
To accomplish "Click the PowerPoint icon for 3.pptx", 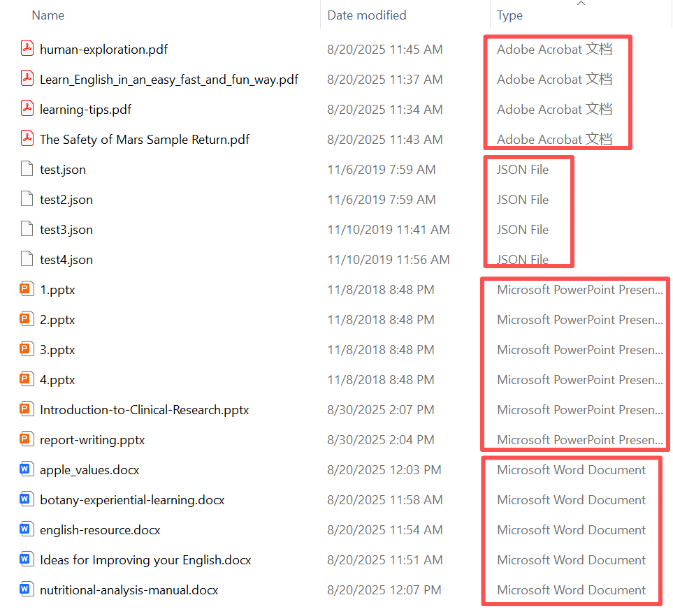I will coord(27,349).
